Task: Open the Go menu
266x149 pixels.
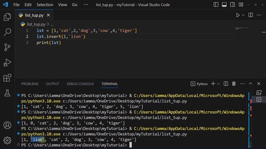Action: 75,5
